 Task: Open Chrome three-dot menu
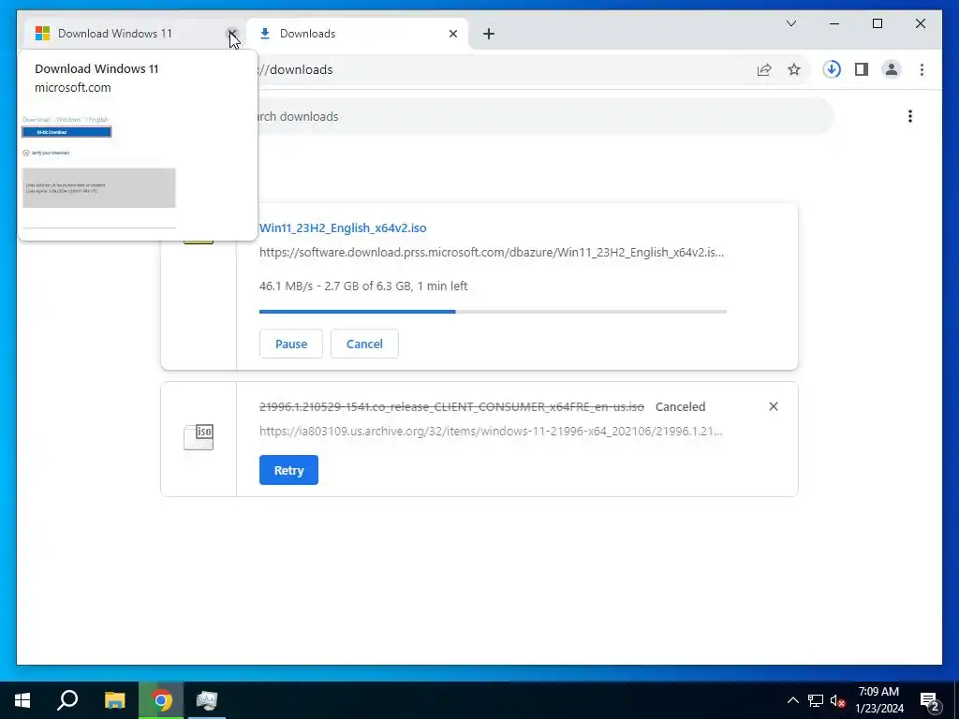tap(922, 69)
